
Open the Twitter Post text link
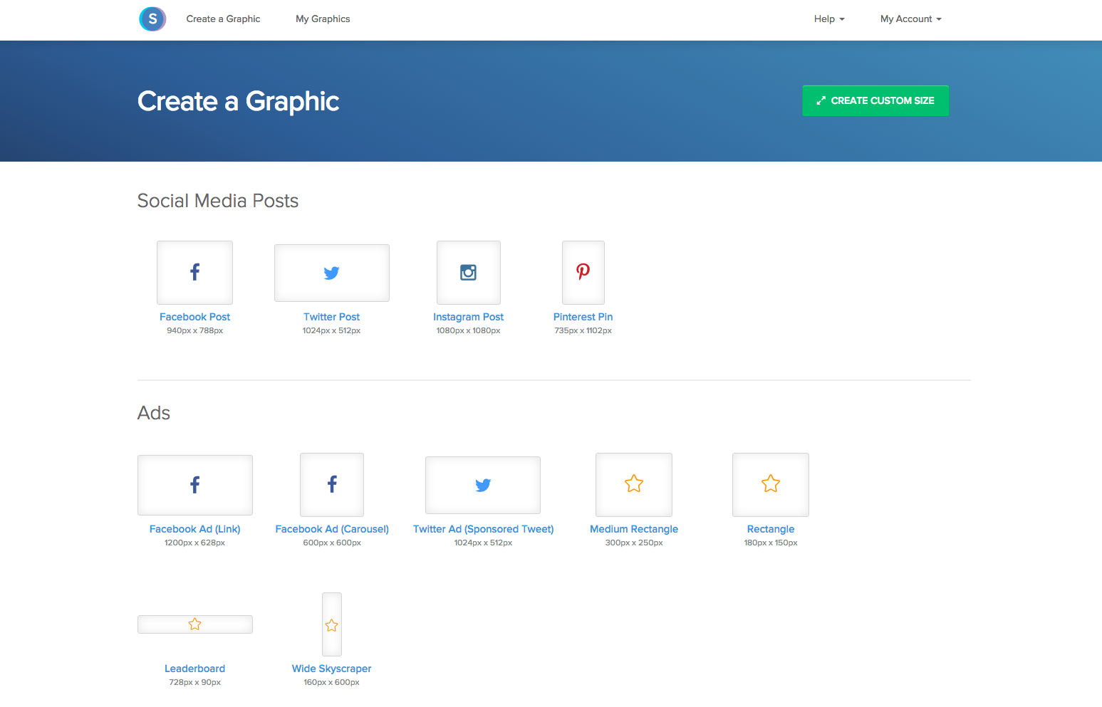[332, 317]
